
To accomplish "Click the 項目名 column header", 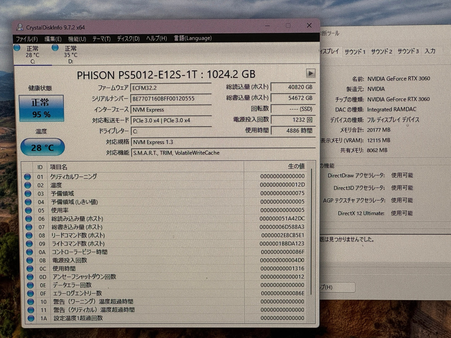I will pyautogui.click(x=145, y=167).
